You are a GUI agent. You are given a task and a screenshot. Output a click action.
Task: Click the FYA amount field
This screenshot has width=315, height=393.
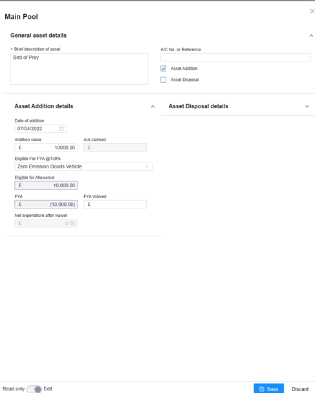(x=46, y=205)
